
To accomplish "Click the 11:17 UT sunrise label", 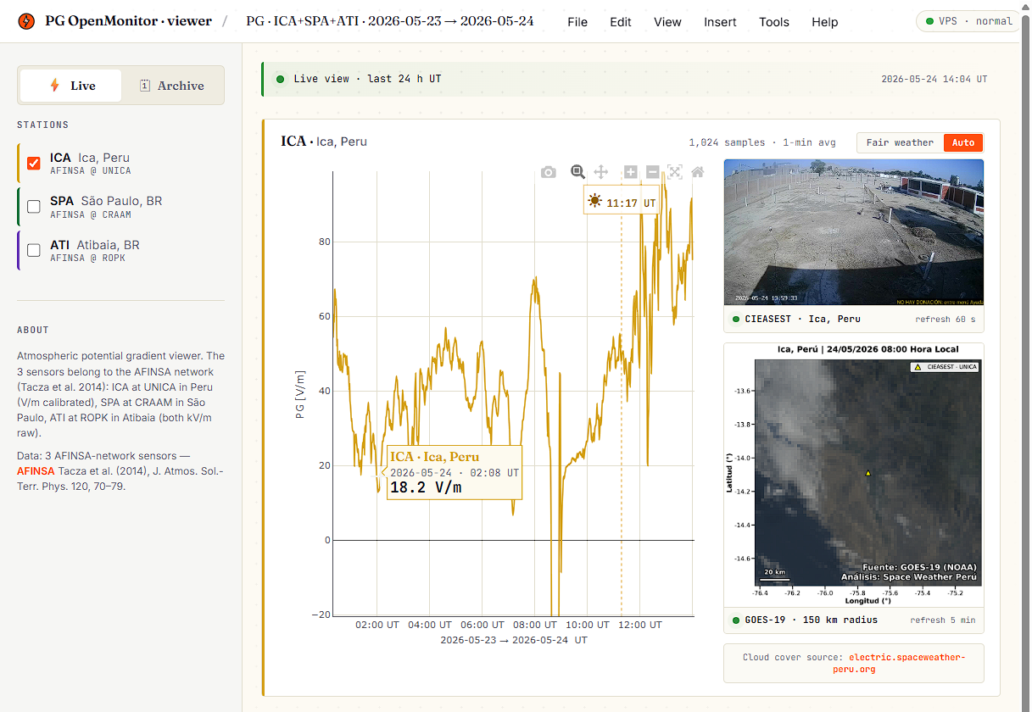I will 631,203.
